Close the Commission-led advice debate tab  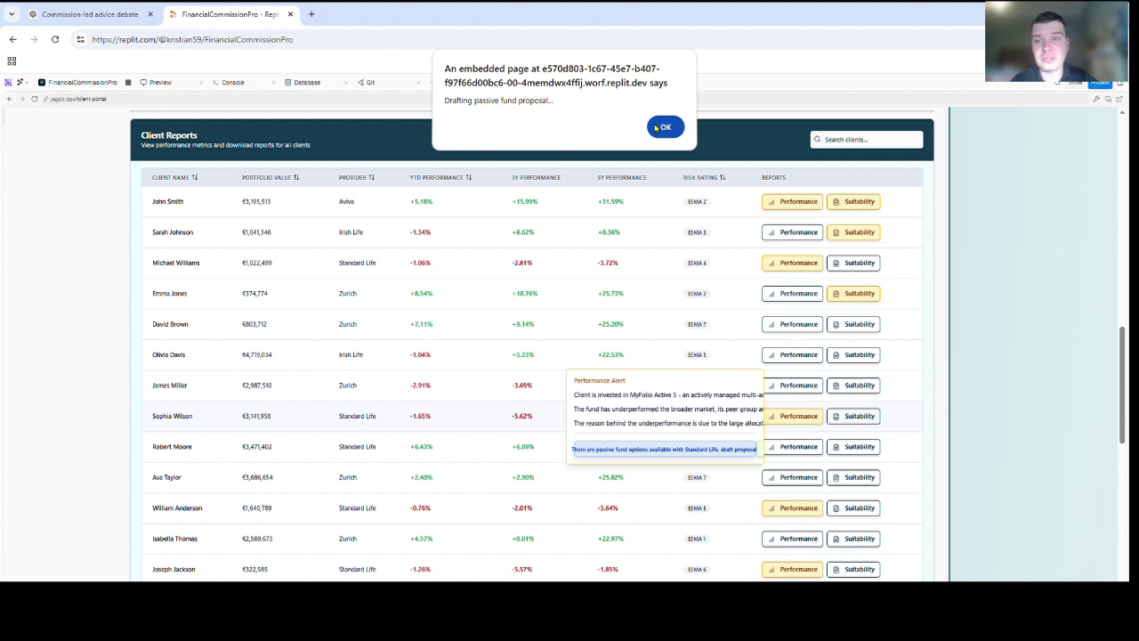click(x=150, y=14)
